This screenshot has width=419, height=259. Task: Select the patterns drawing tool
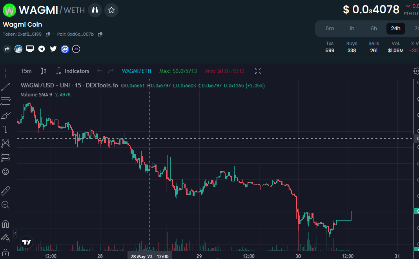5,143
